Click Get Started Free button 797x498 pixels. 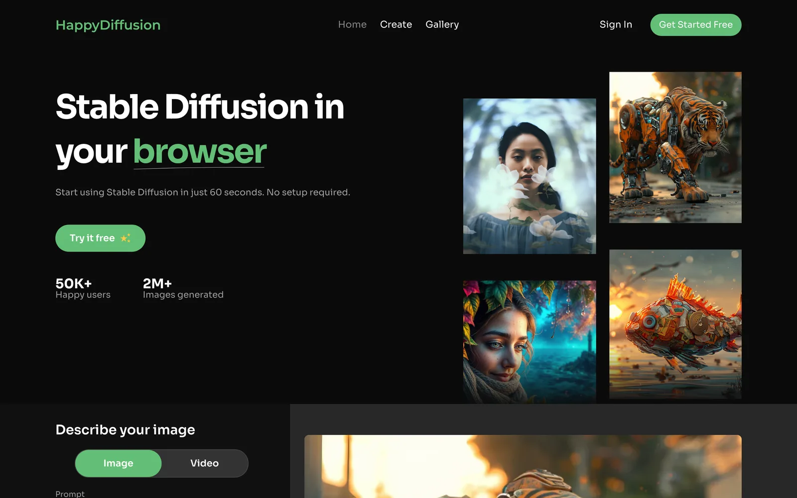click(x=696, y=25)
